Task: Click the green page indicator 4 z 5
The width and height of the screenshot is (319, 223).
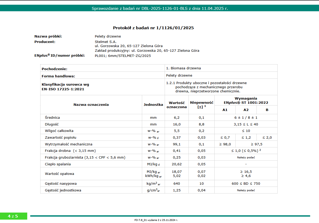Action: click(13, 216)
